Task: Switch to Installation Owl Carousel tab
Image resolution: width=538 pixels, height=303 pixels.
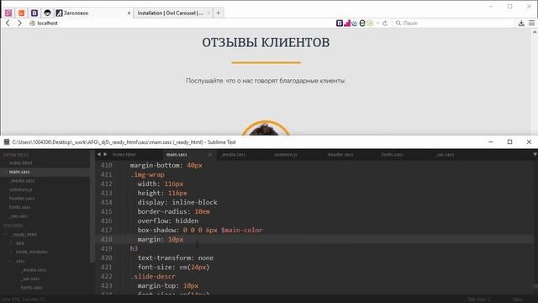Action: (x=170, y=13)
